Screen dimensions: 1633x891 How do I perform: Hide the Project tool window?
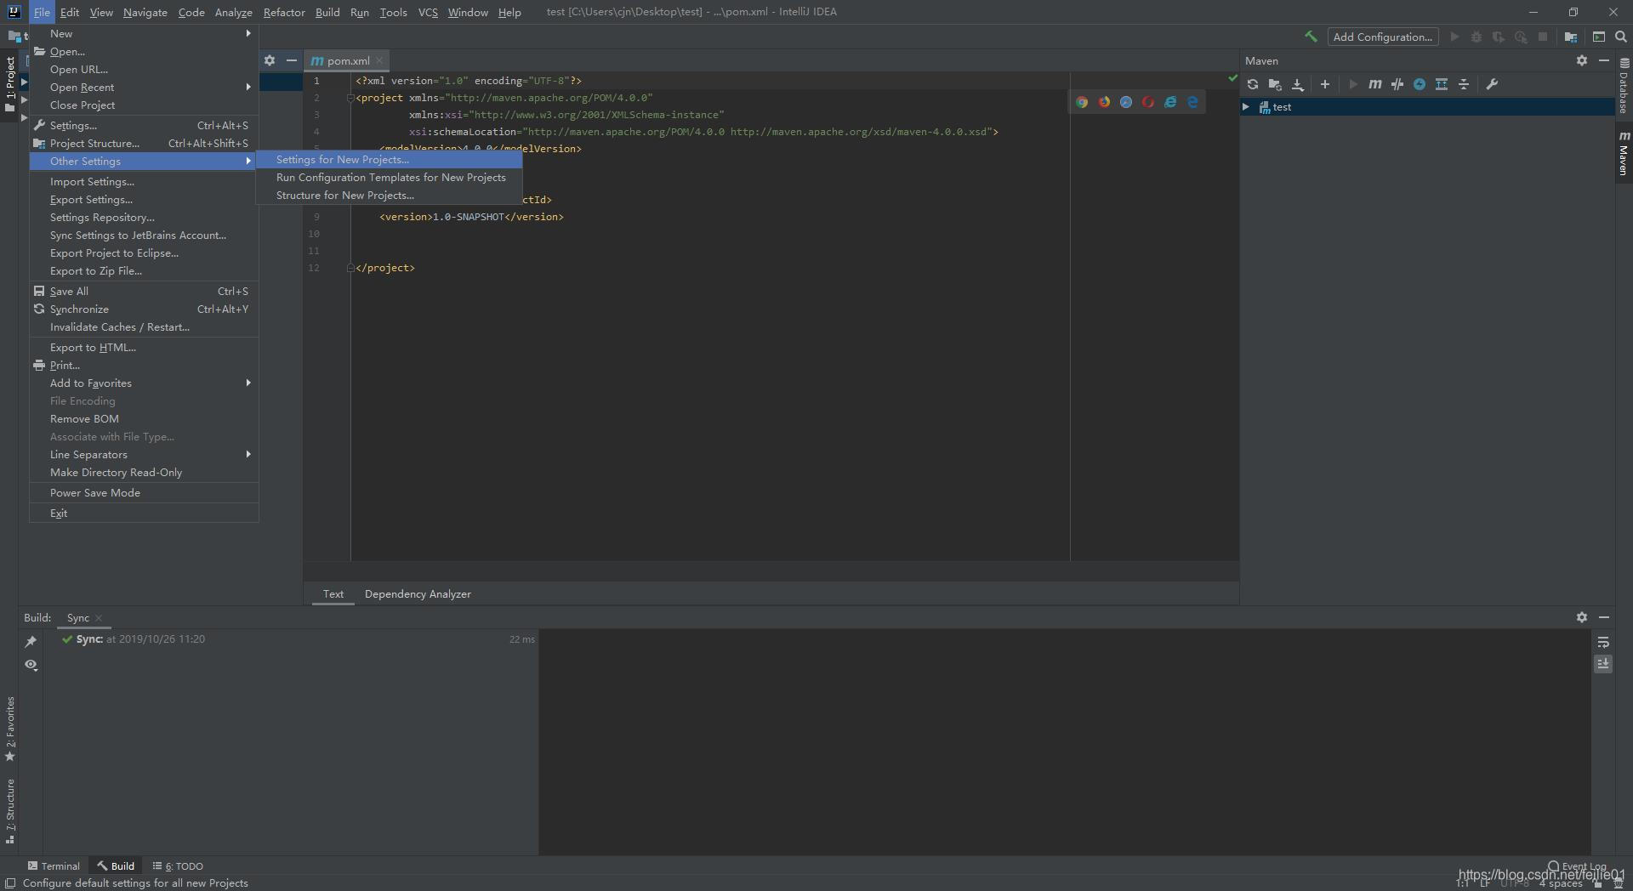point(292,60)
